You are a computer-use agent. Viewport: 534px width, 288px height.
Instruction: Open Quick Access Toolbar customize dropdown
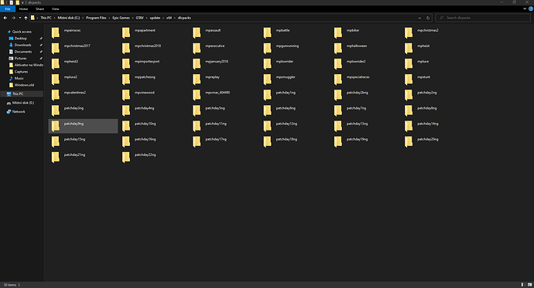(x=22, y=2)
